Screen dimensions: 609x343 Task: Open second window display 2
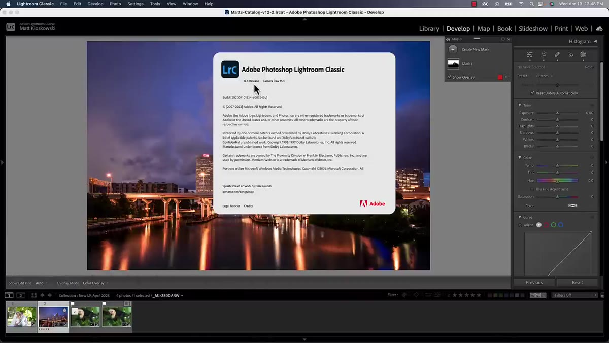pos(21,295)
